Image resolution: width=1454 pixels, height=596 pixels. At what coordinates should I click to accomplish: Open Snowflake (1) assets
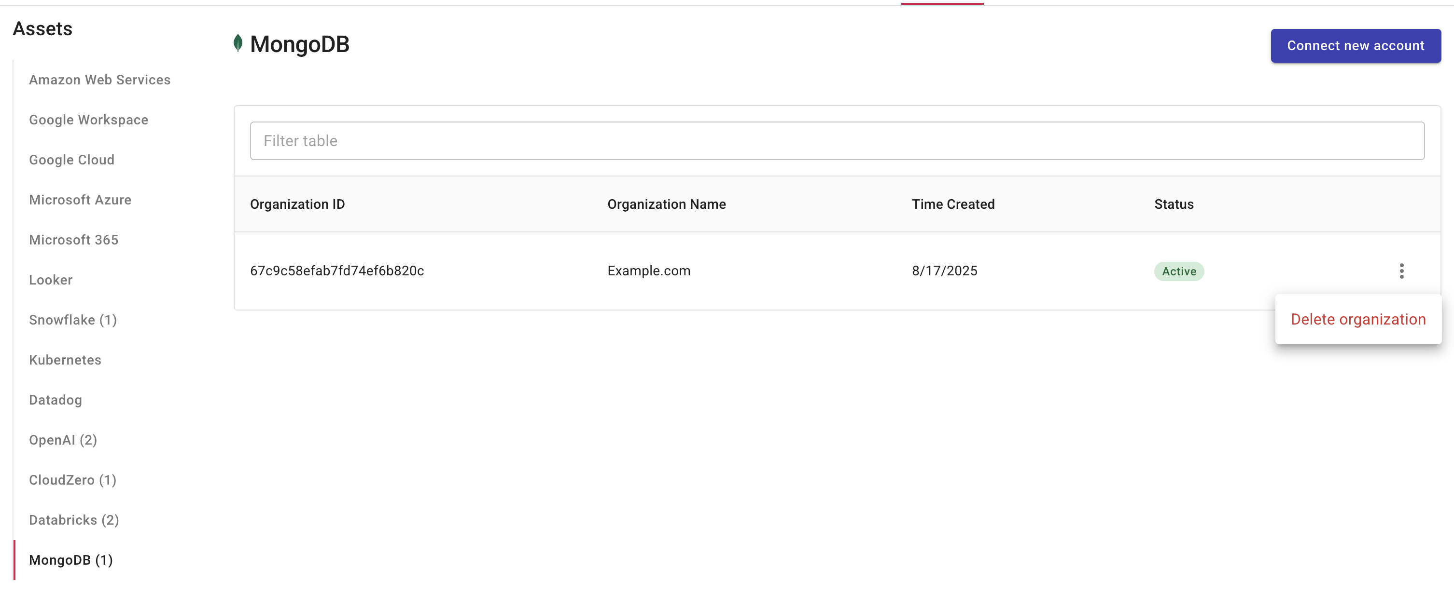[x=72, y=320]
